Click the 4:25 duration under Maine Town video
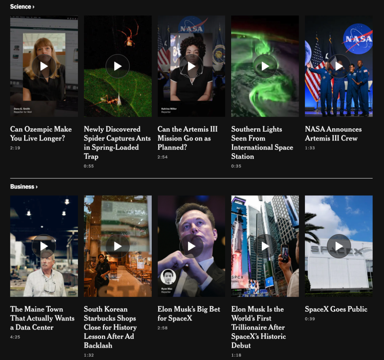This screenshot has width=384, height=360. (x=15, y=337)
